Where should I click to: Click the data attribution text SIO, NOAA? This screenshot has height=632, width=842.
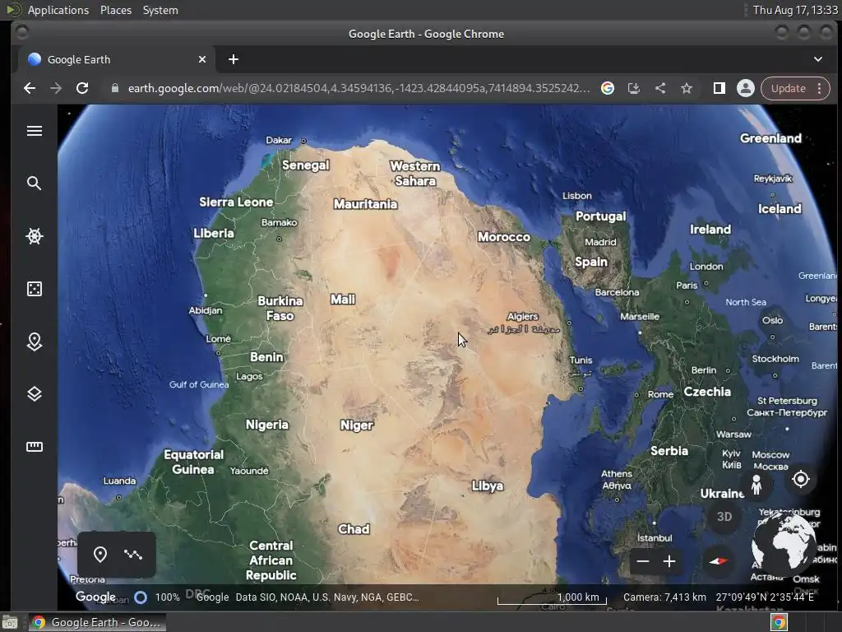(x=327, y=597)
